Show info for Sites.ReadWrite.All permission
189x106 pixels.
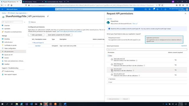(139, 76)
